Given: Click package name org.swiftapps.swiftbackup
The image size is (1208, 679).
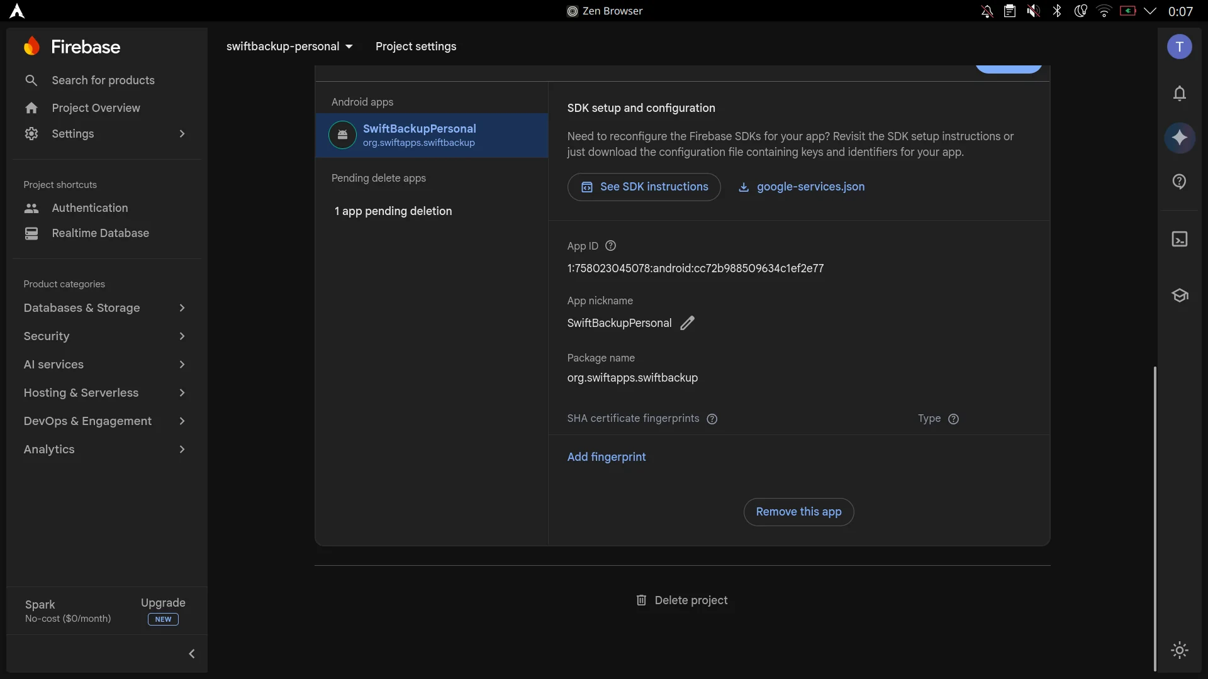Looking at the screenshot, I should 632,378.
